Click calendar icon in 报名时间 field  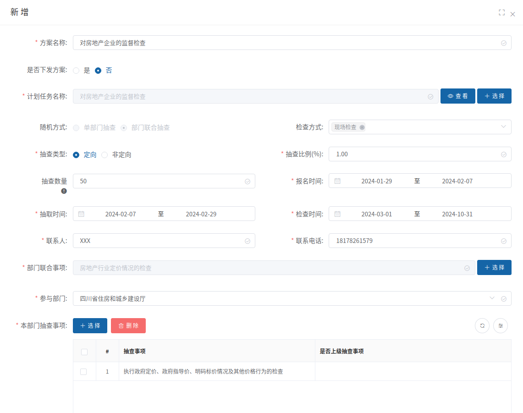(337, 181)
